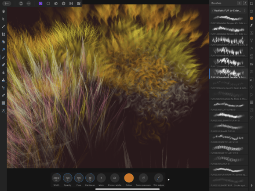Toggle Wet edges for brush
This screenshot has width=255, height=191.
click(159, 178)
